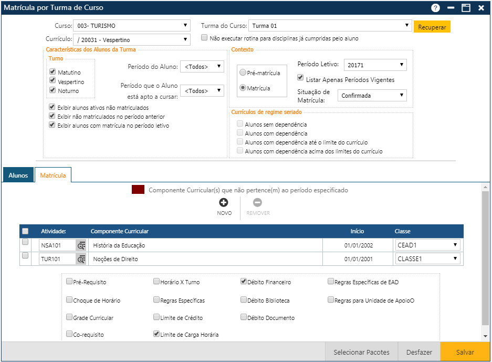This screenshot has height=362, width=492.
Task: Enable the Pré-Requisito checkbox
Action: click(69, 282)
